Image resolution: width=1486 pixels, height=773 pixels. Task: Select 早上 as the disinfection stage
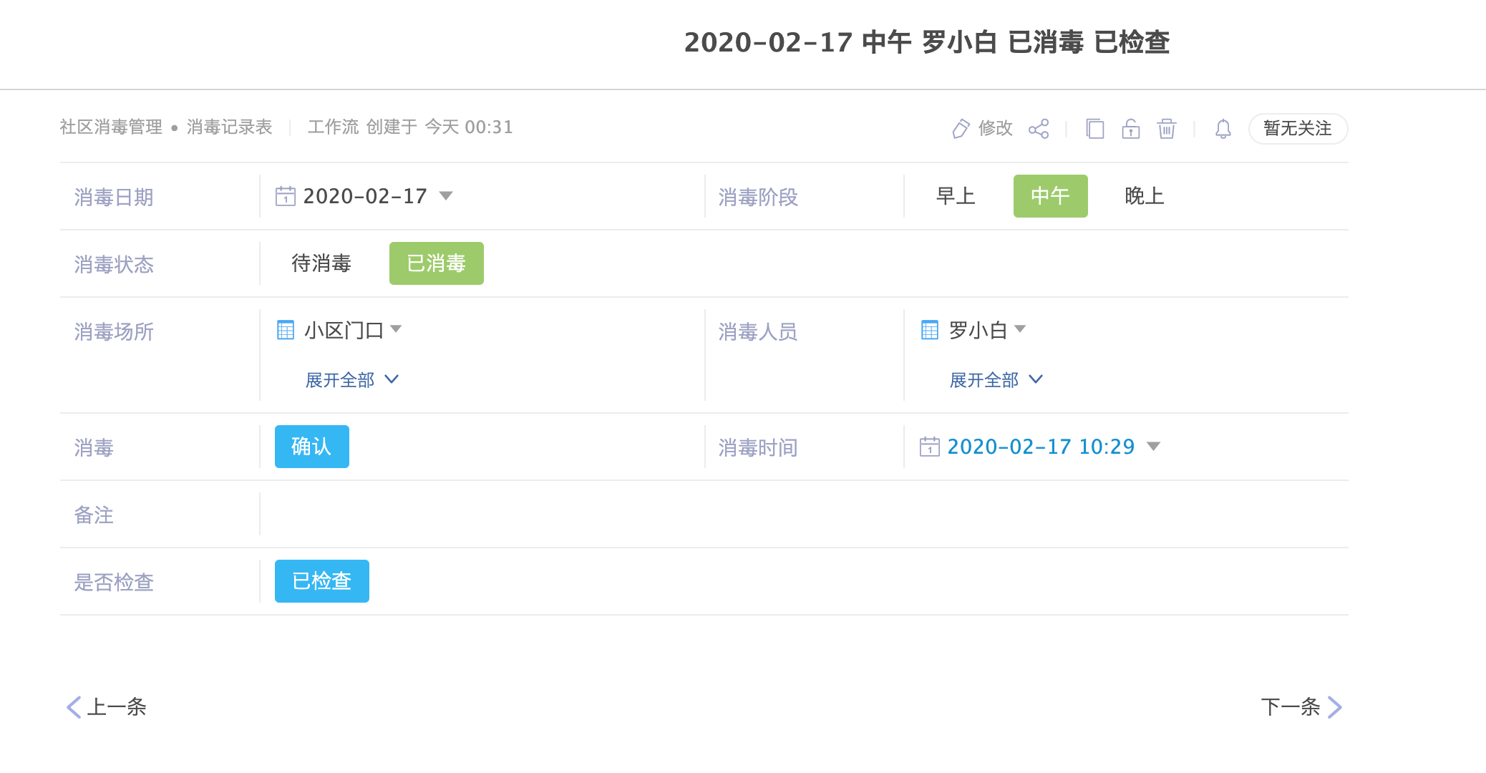pos(956,196)
